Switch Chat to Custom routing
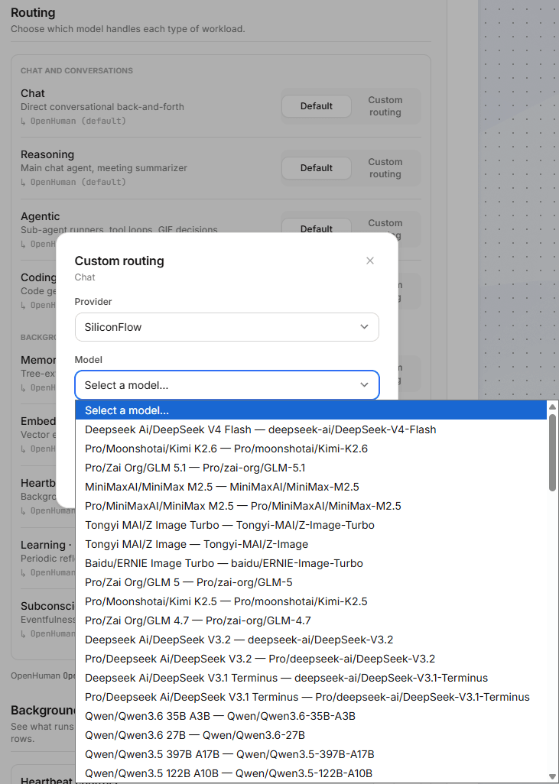Screen dimensions: 559x784 pos(385,106)
